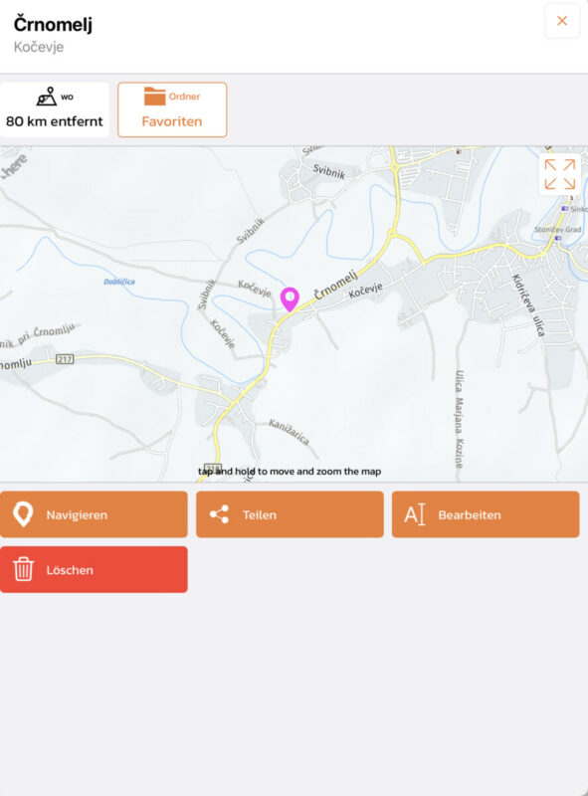Click road 217 marker on the map

65,359
